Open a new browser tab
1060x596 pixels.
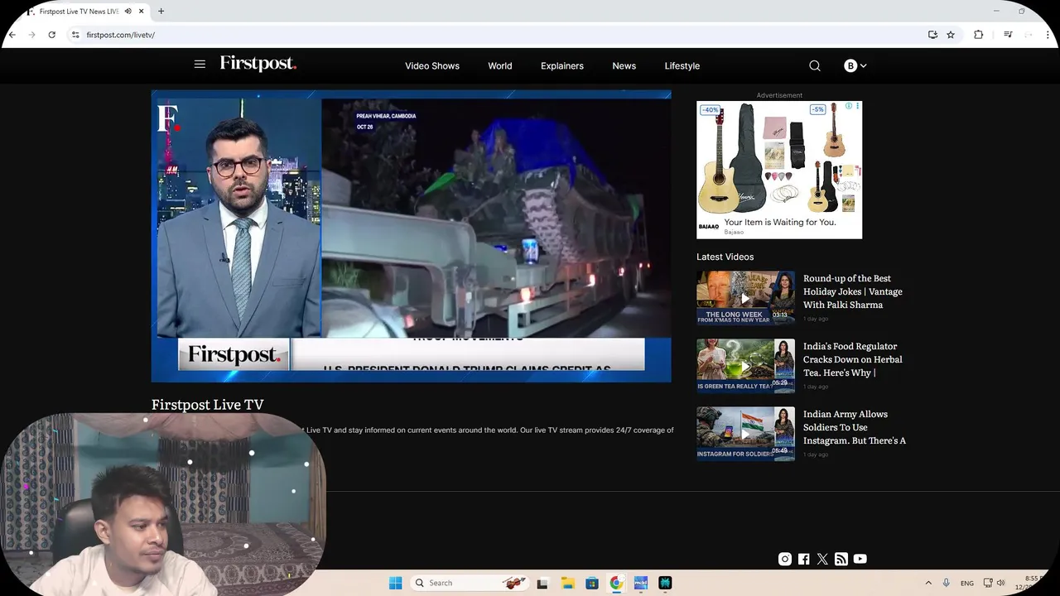pyautogui.click(x=161, y=12)
